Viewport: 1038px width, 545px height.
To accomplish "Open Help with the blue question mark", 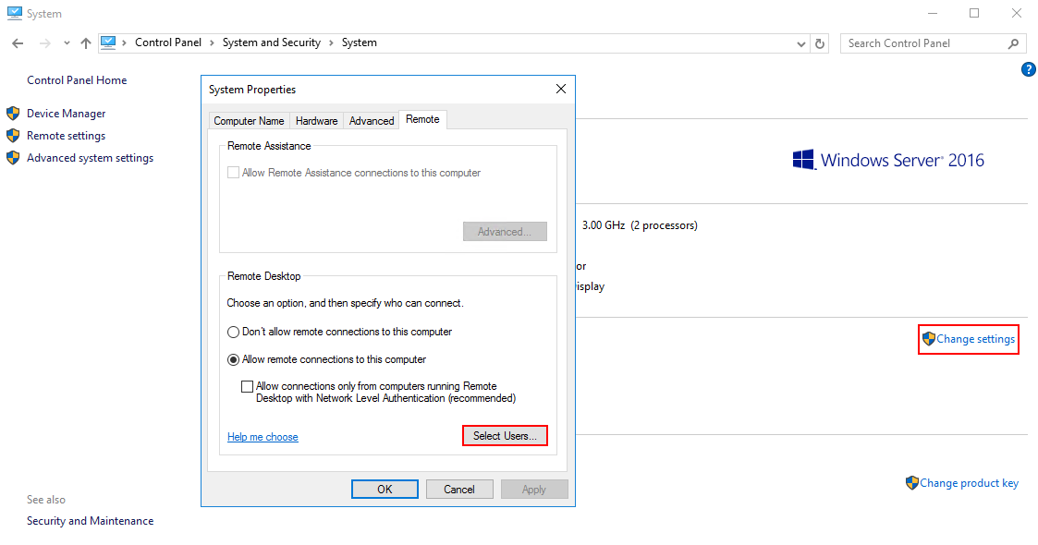I will pos(1028,69).
